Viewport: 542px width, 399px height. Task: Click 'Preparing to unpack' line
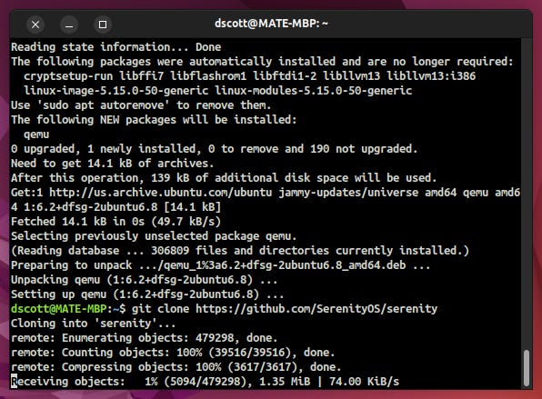point(221,265)
